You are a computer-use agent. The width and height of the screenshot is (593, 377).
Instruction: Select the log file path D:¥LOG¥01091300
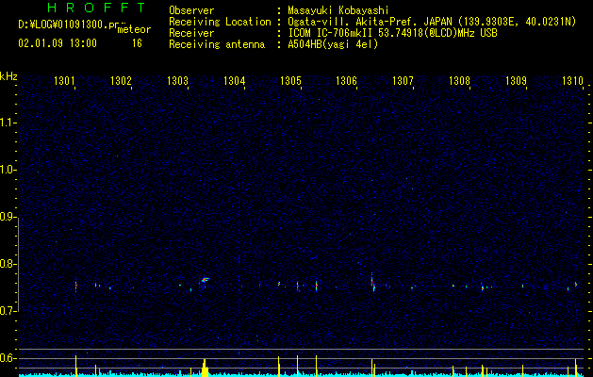coord(63,25)
